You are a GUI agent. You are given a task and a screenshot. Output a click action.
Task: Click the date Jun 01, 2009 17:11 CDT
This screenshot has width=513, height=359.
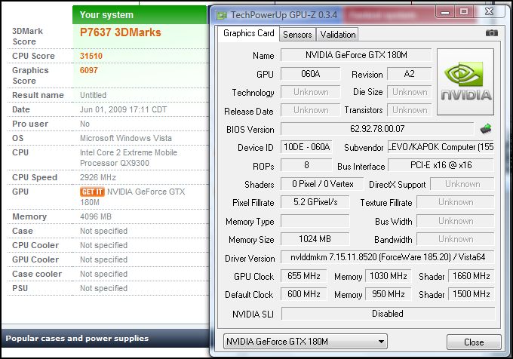[123, 109]
